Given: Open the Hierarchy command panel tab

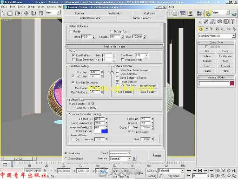Looking at the screenshot, I should (x=213, y=21).
